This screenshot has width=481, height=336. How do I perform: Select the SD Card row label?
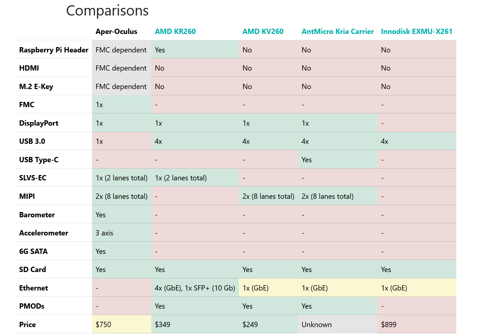[x=33, y=269]
